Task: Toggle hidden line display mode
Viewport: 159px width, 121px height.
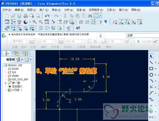Action: pyautogui.click(x=87, y=22)
